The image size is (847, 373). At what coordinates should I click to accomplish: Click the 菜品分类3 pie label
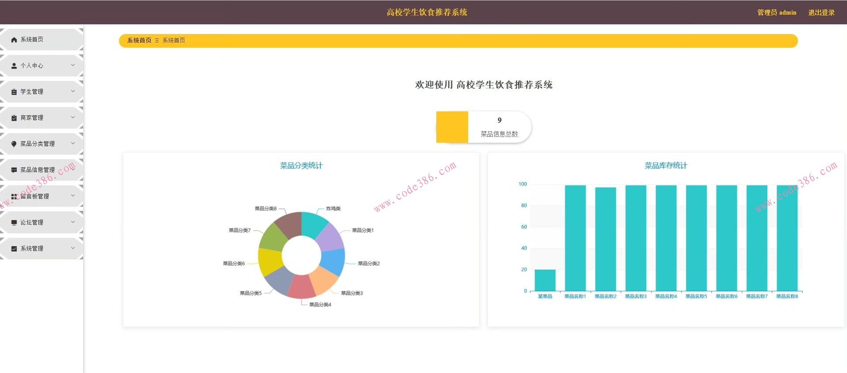(x=352, y=293)
